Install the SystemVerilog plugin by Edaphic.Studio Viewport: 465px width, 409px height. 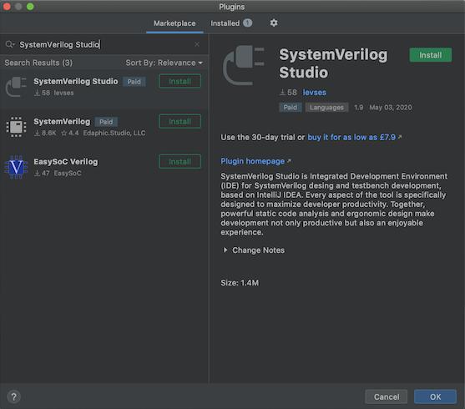[x=179, y=121]
